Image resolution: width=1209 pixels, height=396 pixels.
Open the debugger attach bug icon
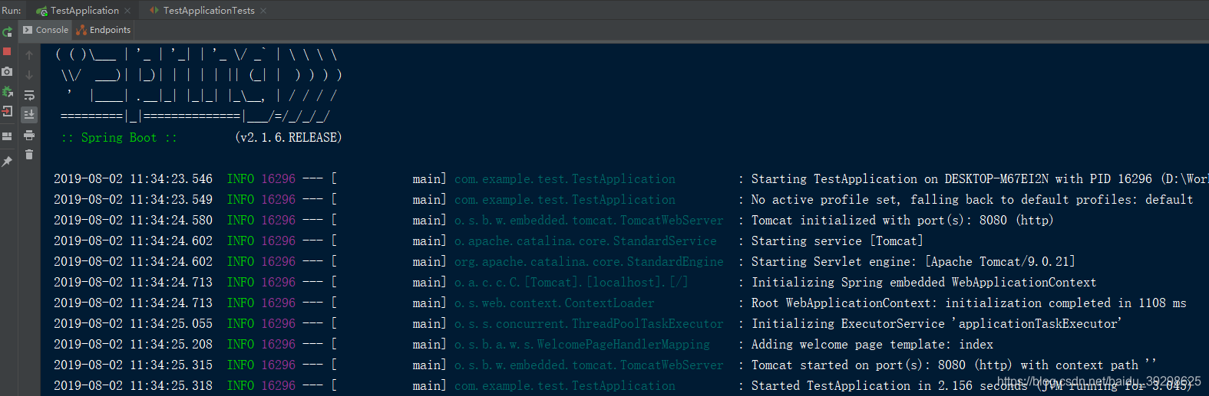7,91
